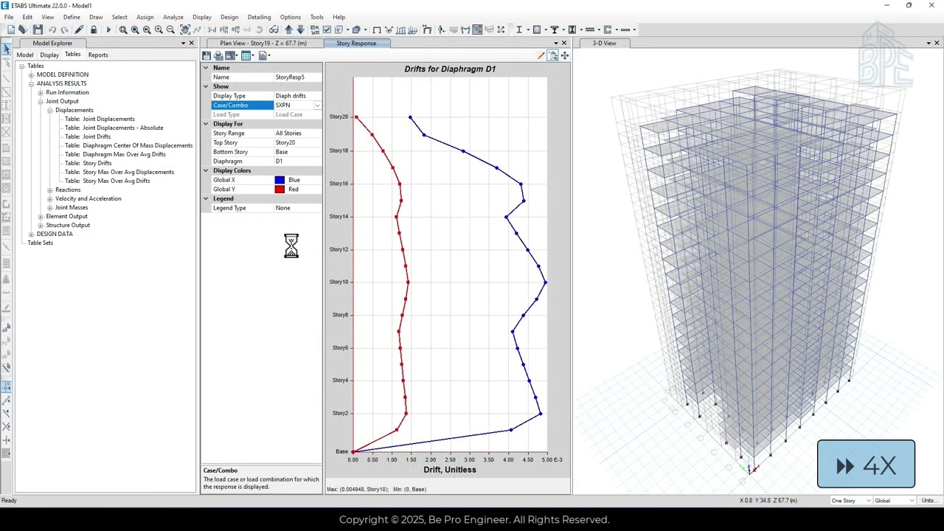
Task: Select the 3-D View tab
Action: [604, 43]
